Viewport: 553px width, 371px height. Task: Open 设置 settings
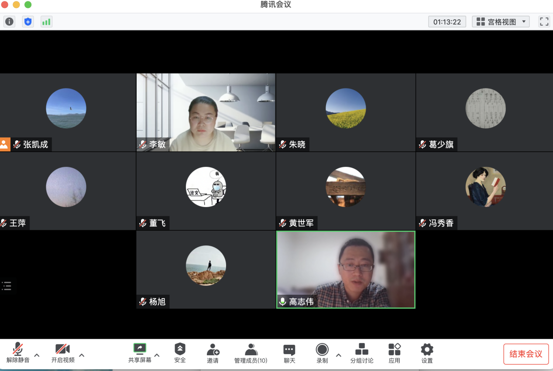[x=427, y=353]
